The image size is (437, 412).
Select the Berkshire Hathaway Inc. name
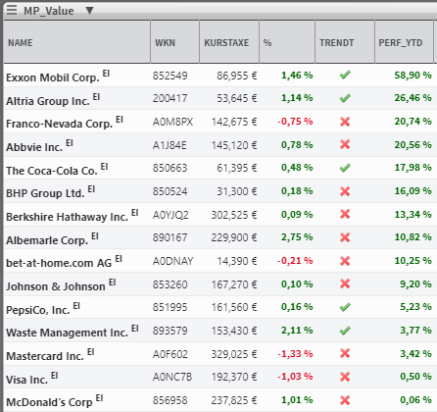click(67, 217)
